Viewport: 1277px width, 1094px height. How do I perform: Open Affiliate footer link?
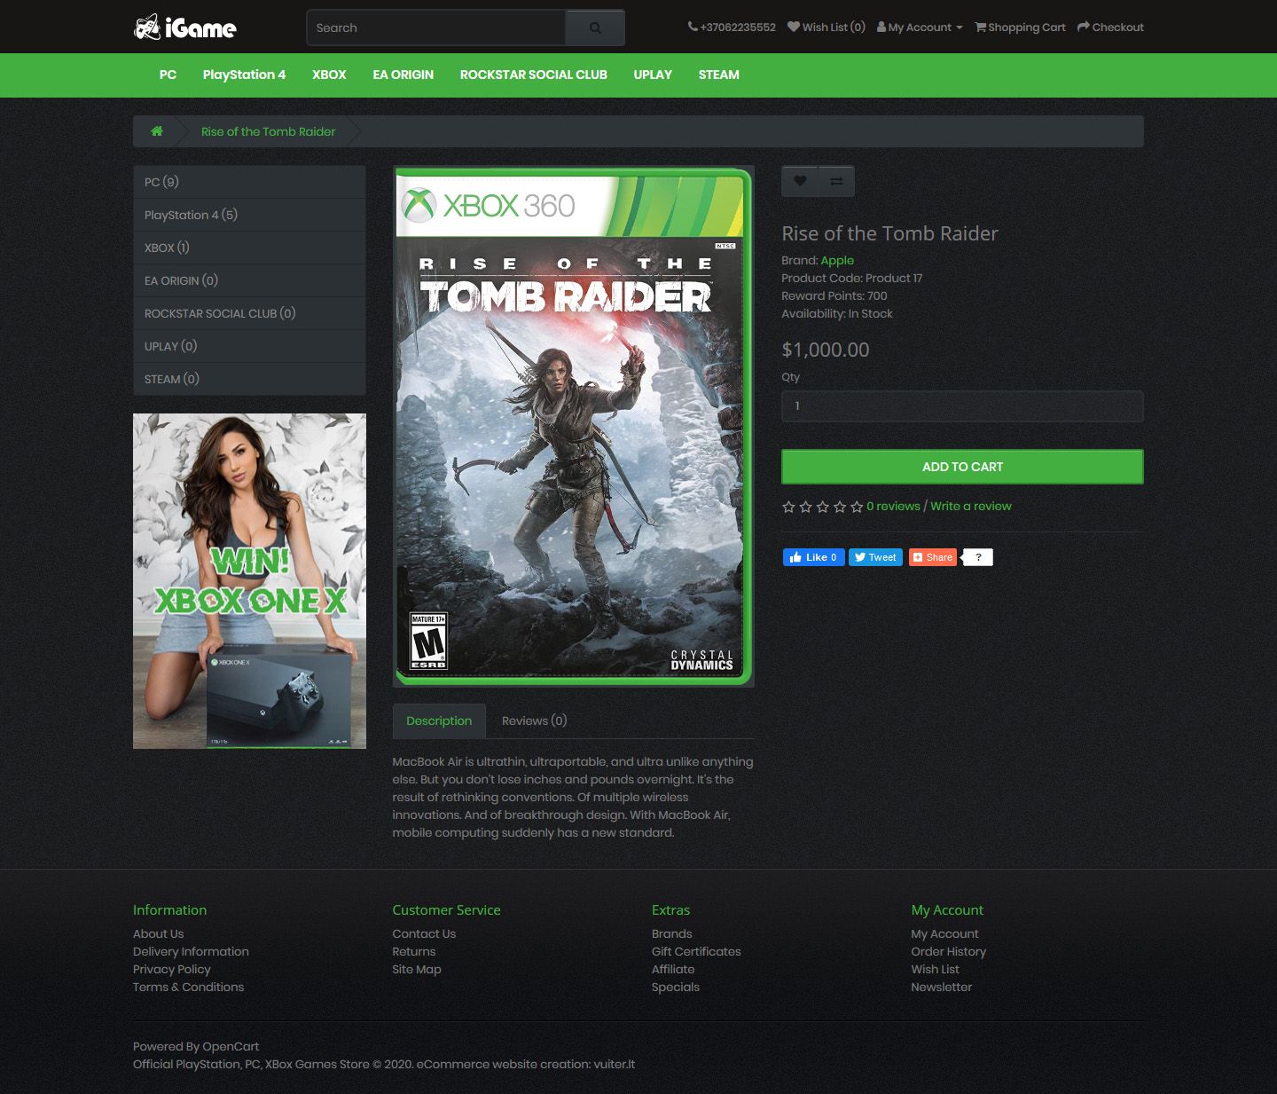pyautogui.click(x=673, y=969)
